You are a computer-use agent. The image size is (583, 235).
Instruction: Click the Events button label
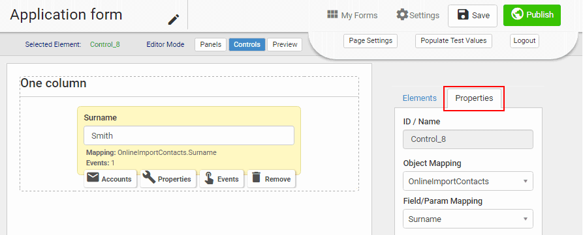tap(228, 179)
